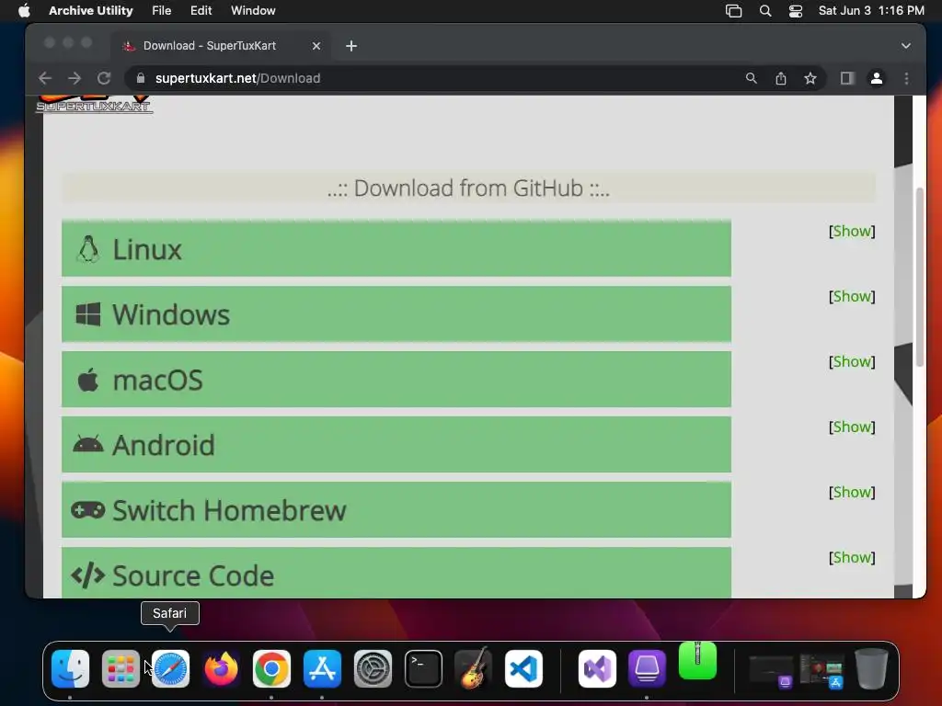The height and width of the screenshot is (706, 942).
Task: Open Stage Manager menu bar icon
Action: coord(733,11)
